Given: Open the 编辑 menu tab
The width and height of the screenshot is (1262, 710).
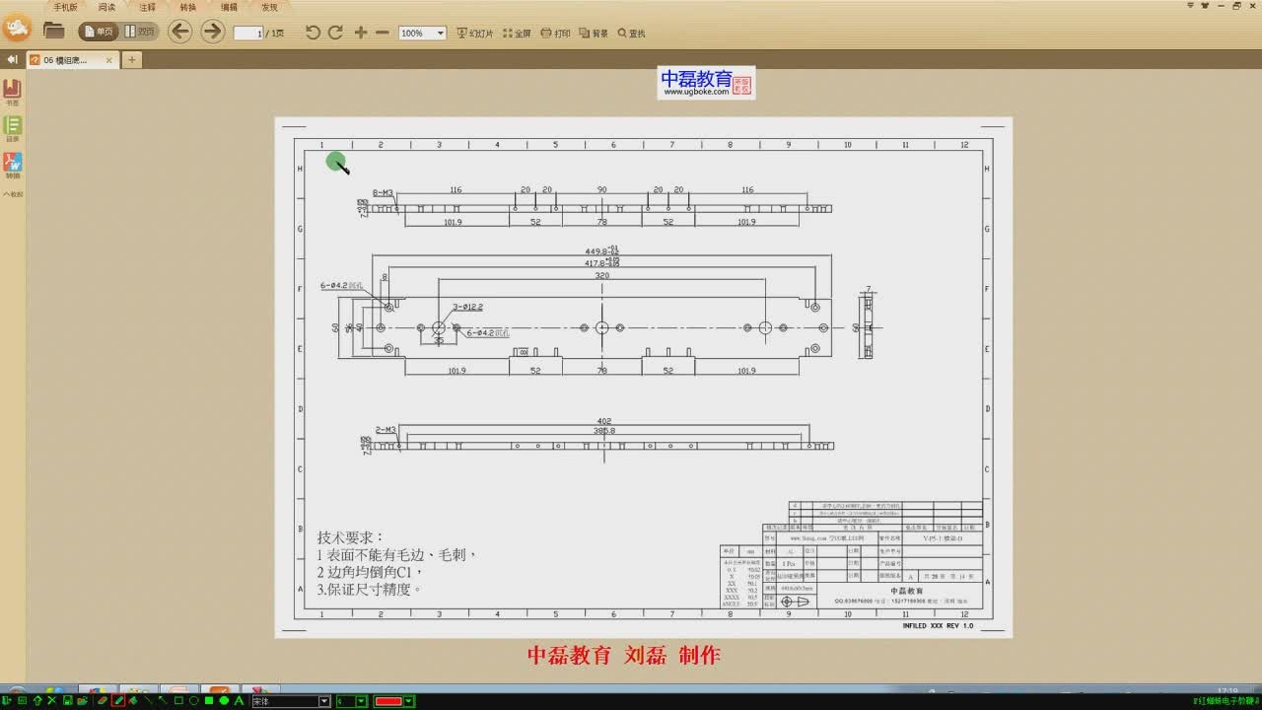Looking at the screenshot, I should 229,7.
